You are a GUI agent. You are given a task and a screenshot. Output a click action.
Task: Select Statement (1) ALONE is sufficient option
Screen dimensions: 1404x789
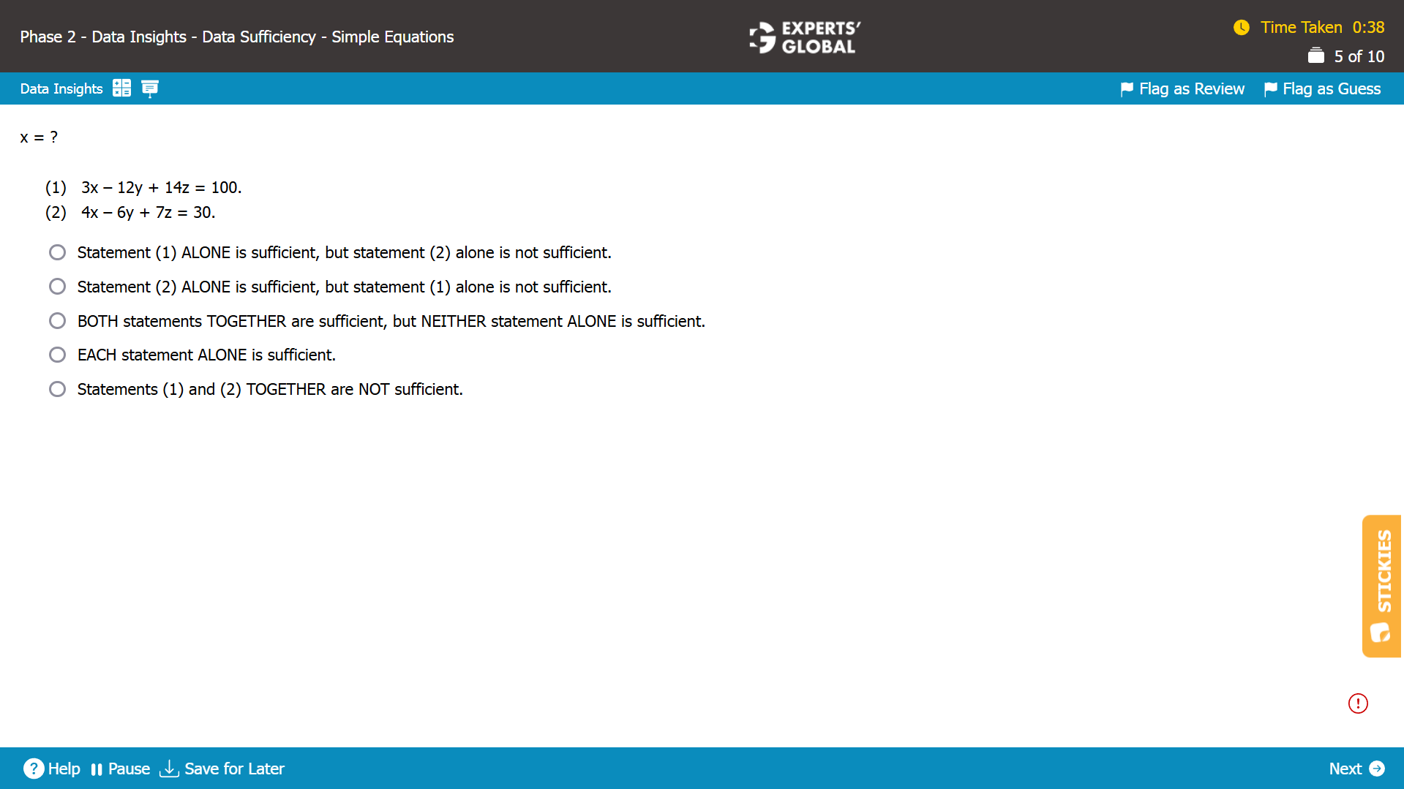coord(57,252)
